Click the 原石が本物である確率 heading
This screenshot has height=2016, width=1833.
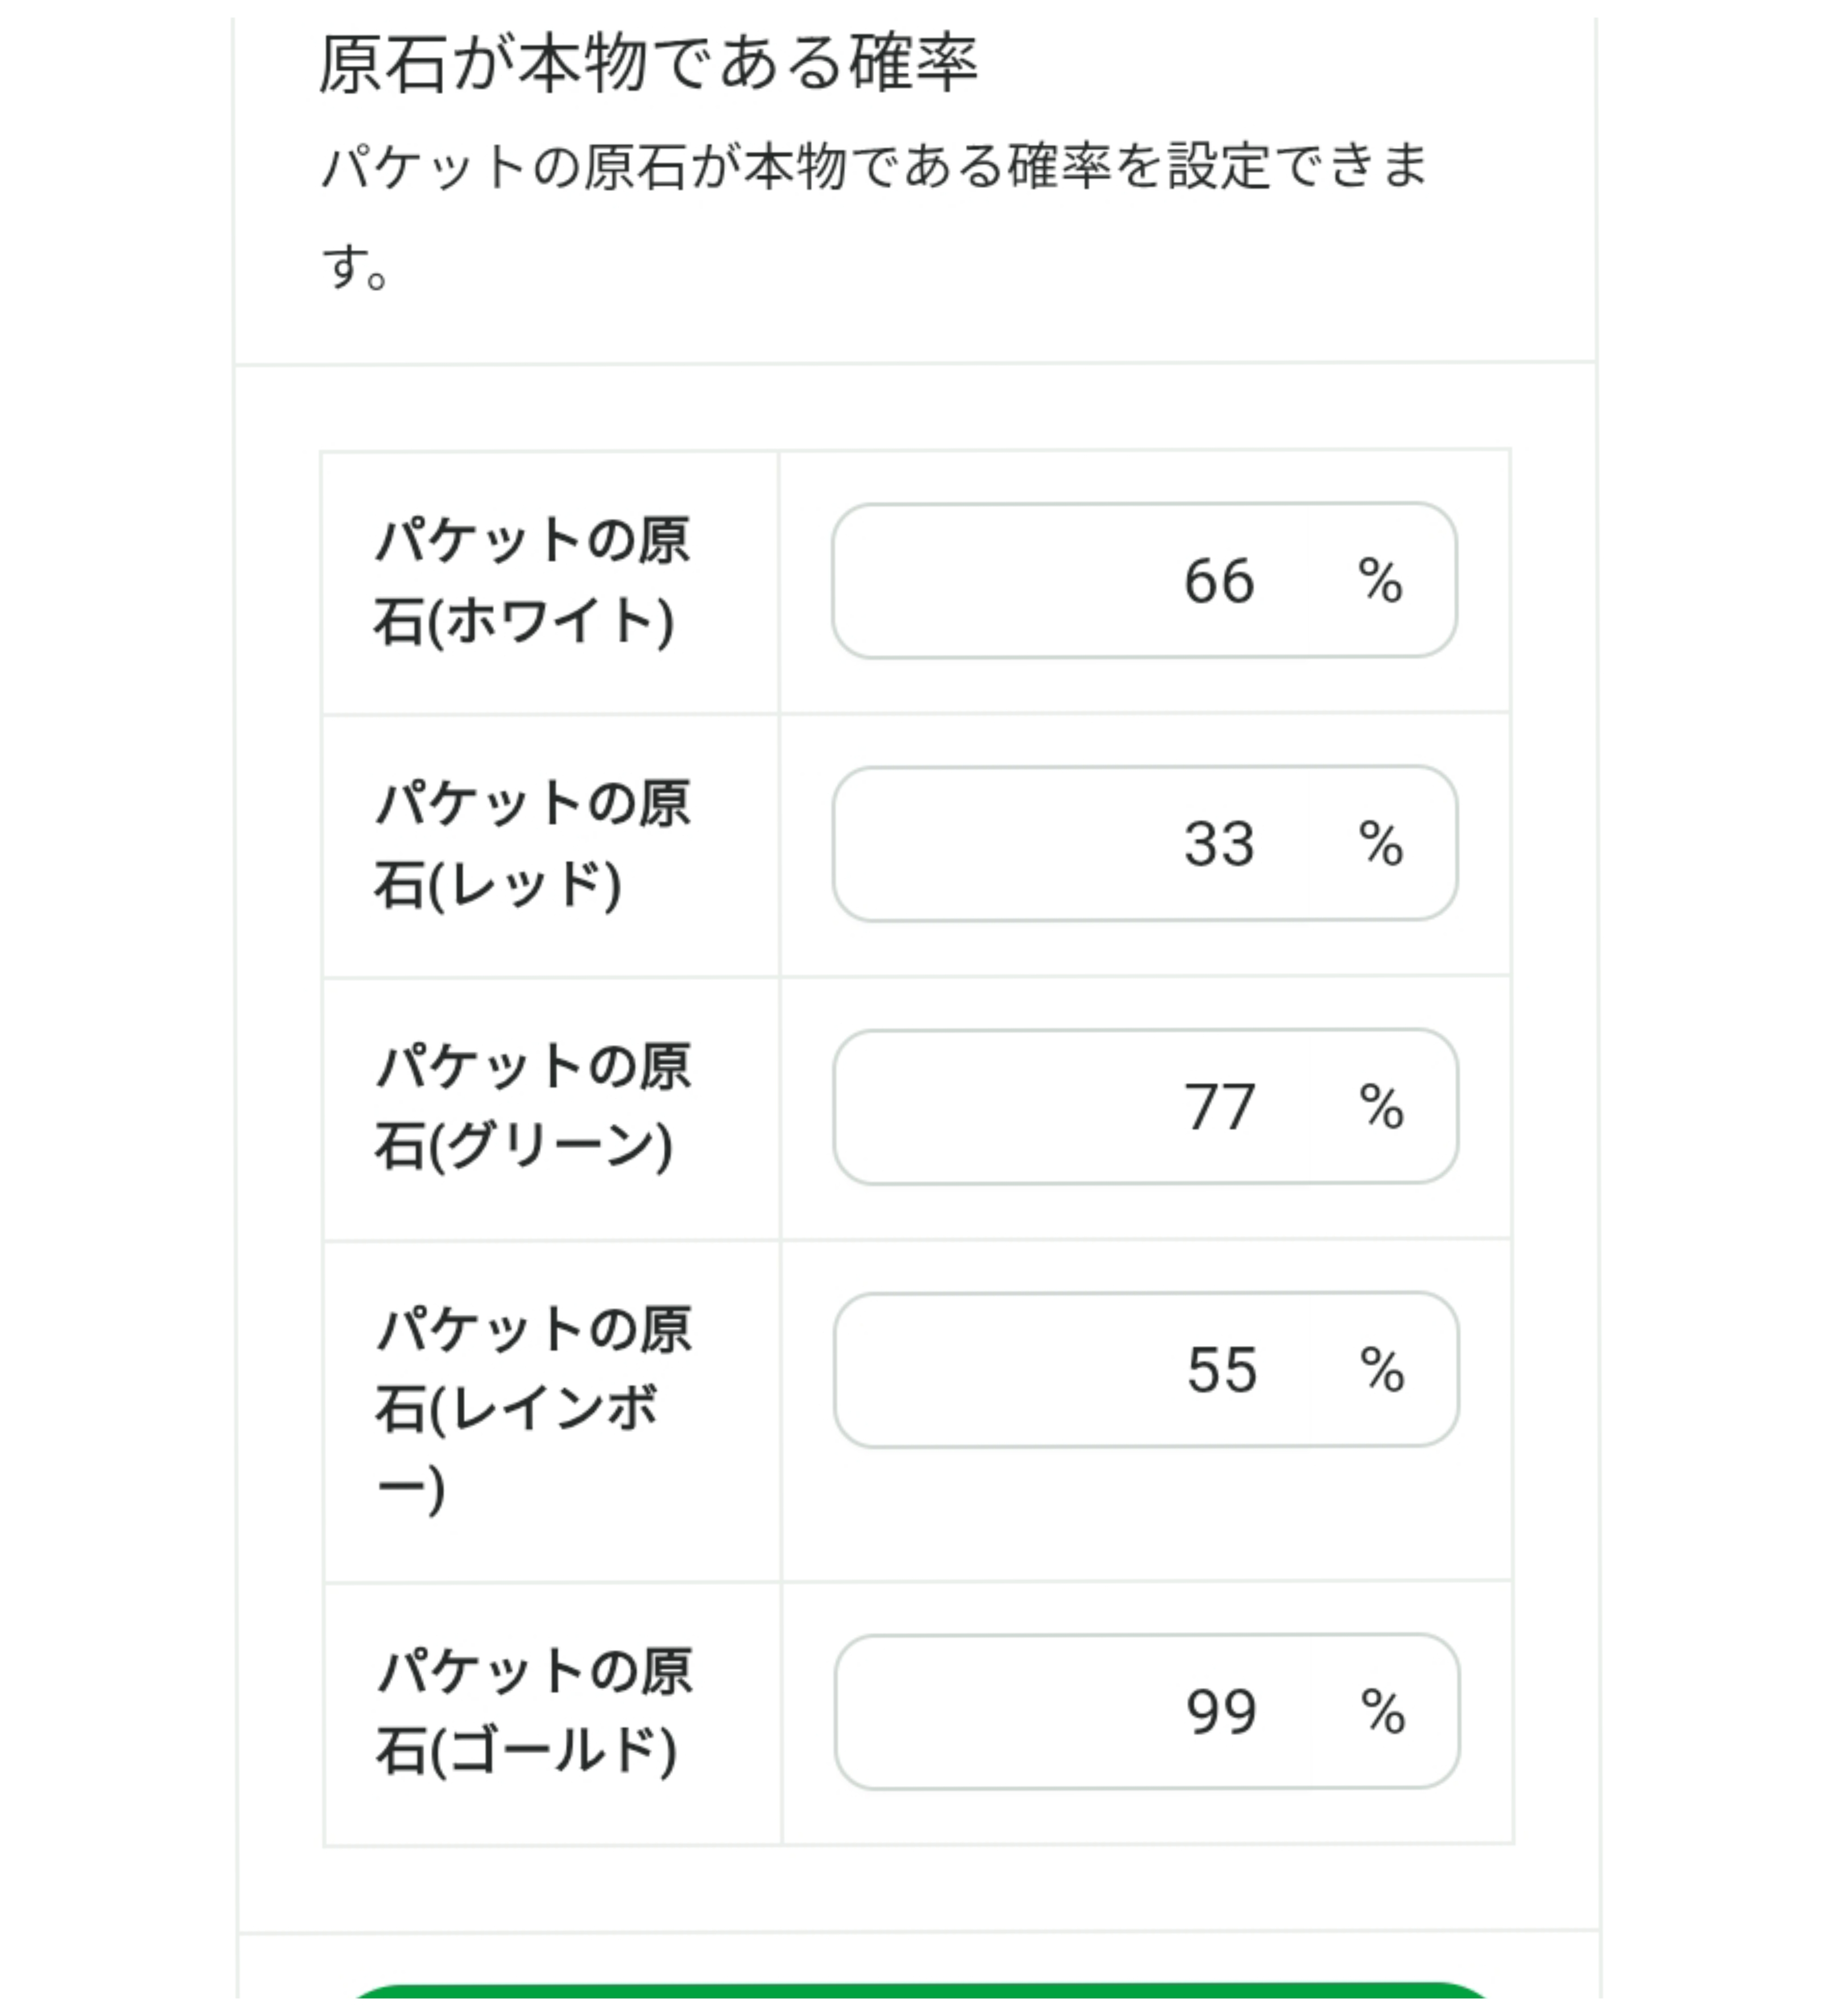pos(647,65)
